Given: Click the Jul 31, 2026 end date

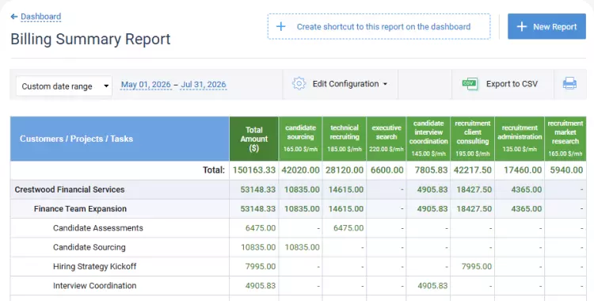Looking at the screenshot, I should (x=204, y=85).
